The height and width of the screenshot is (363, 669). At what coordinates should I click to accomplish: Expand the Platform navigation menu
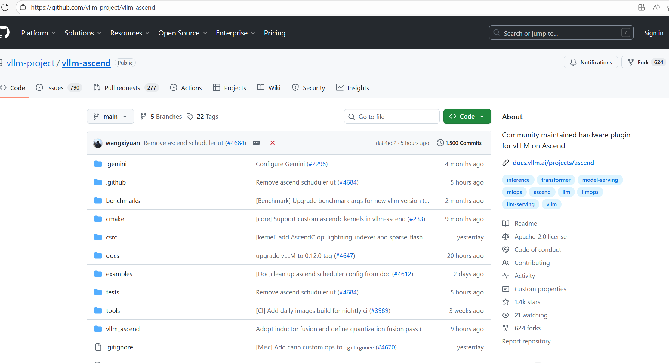click(x=38, y=33)
